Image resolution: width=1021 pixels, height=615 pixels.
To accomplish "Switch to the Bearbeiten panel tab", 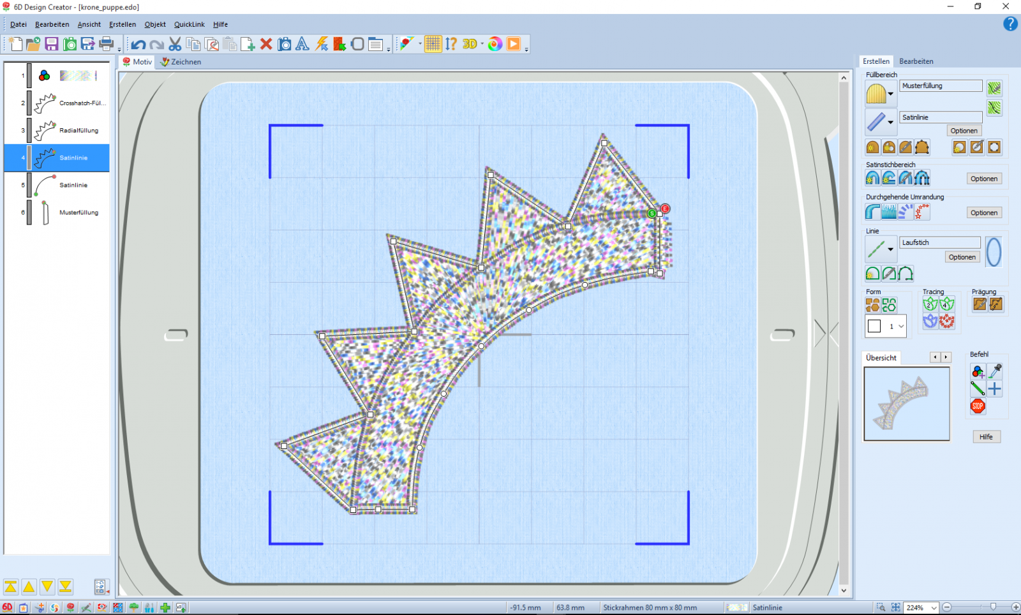I will click(x=916, y=61).
